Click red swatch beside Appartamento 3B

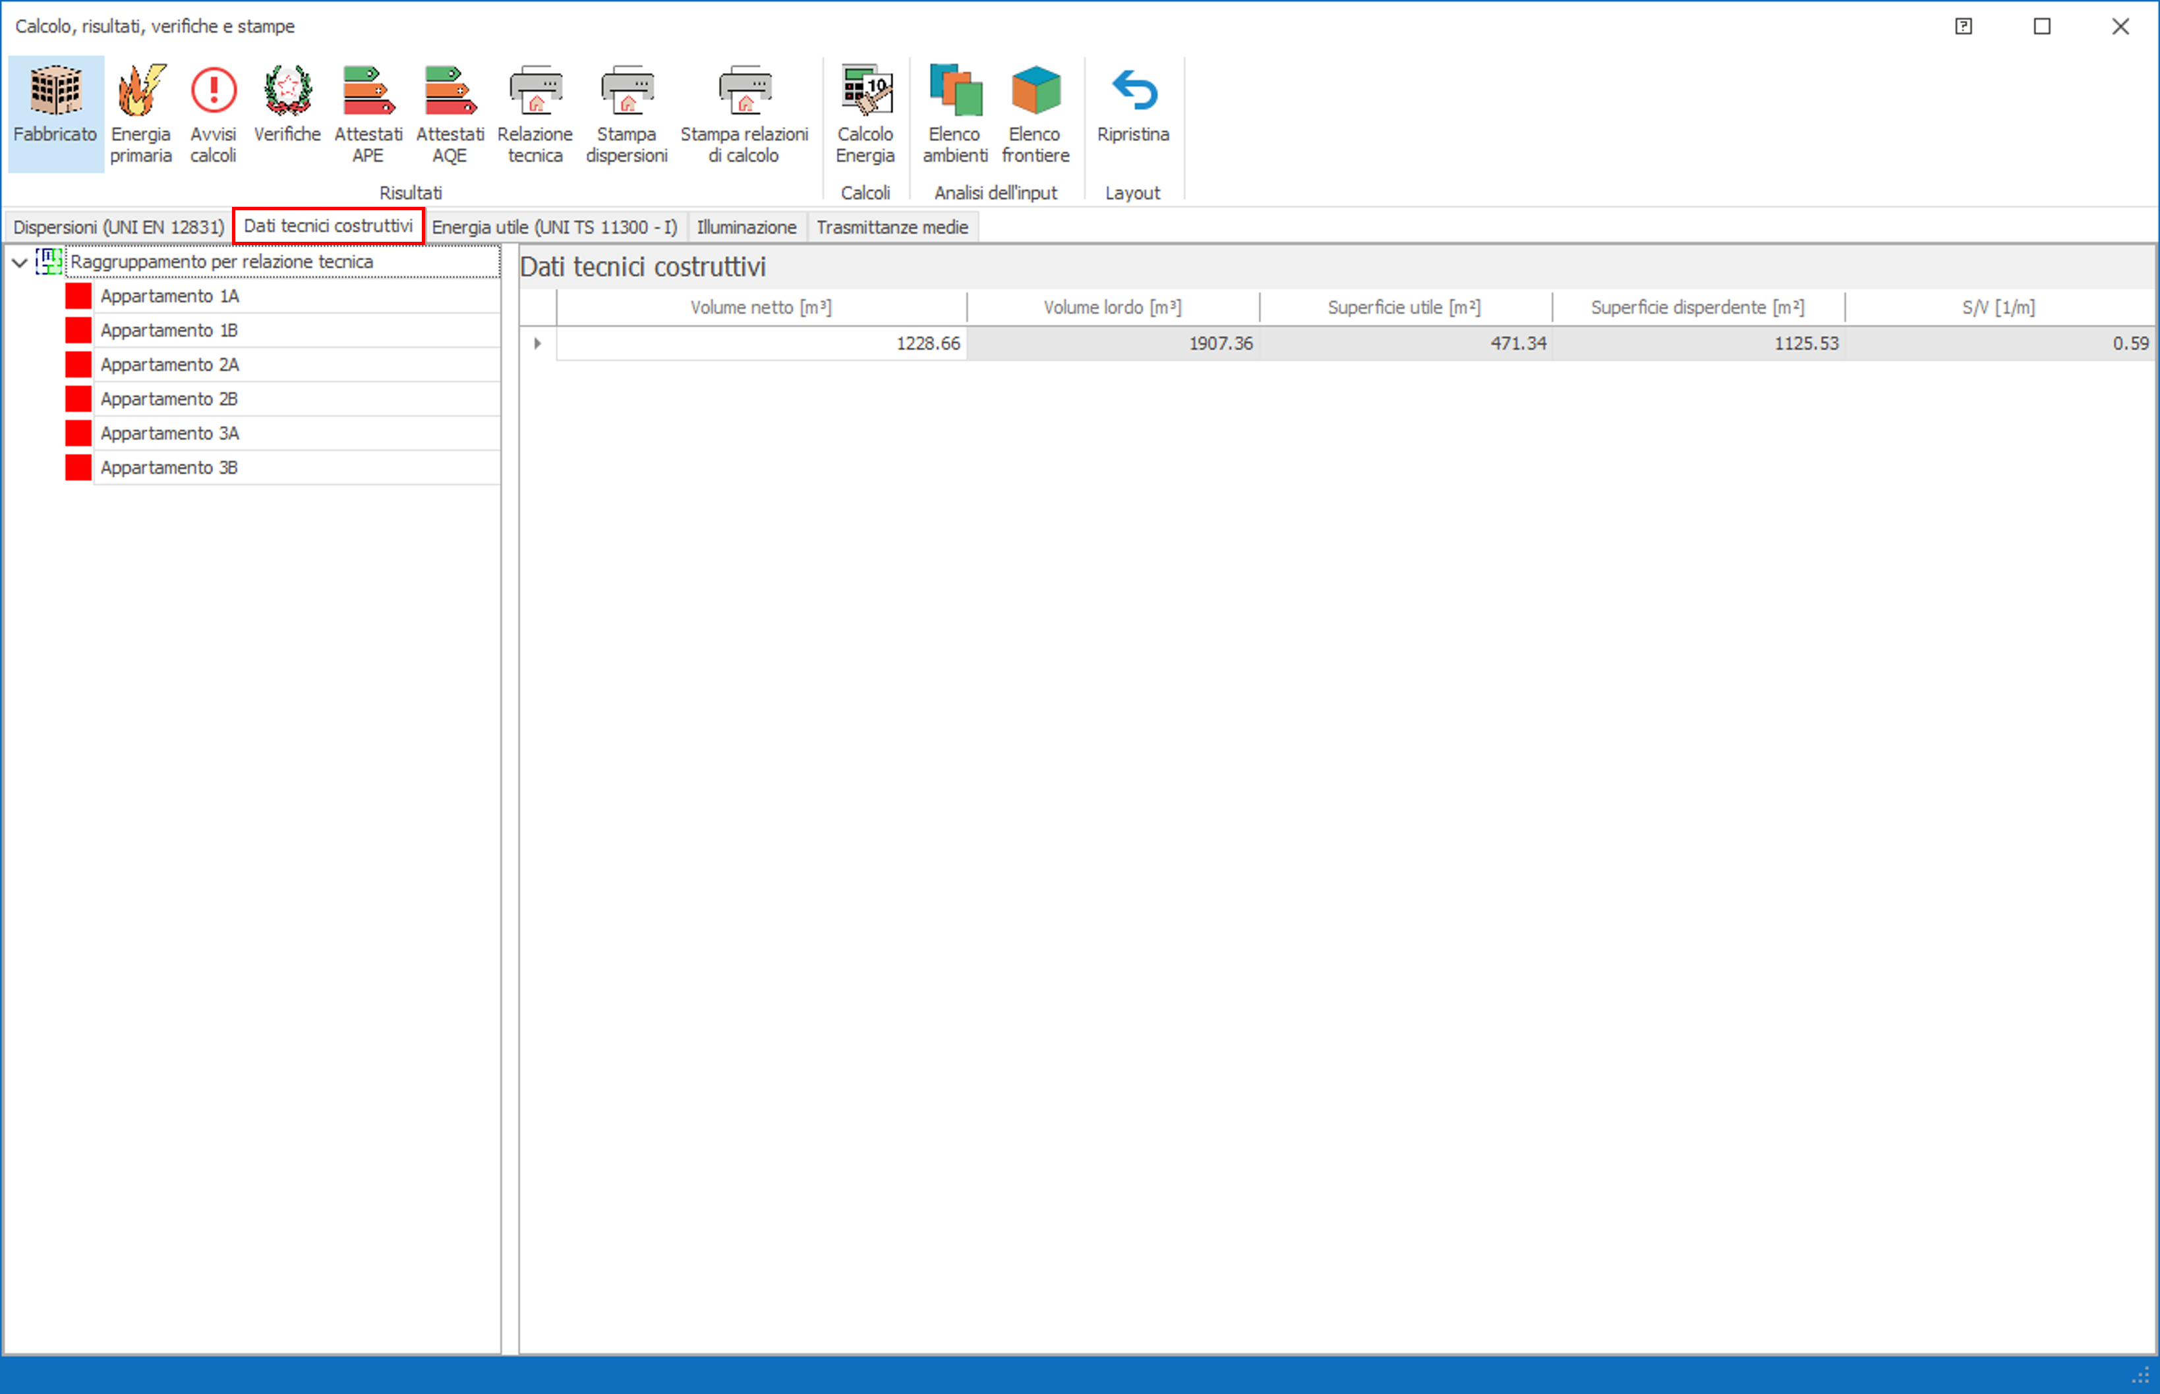78,468
